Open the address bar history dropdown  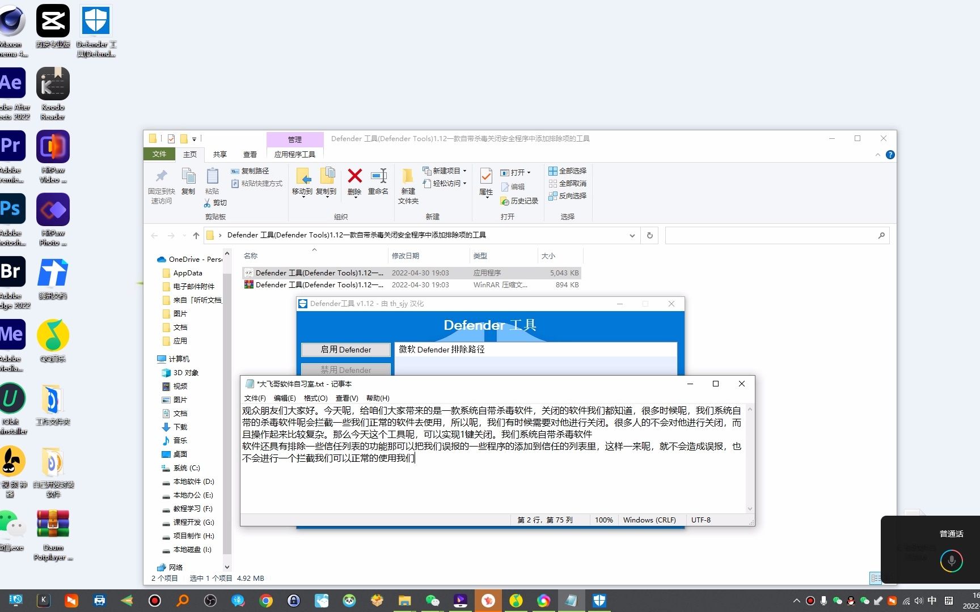632,235
